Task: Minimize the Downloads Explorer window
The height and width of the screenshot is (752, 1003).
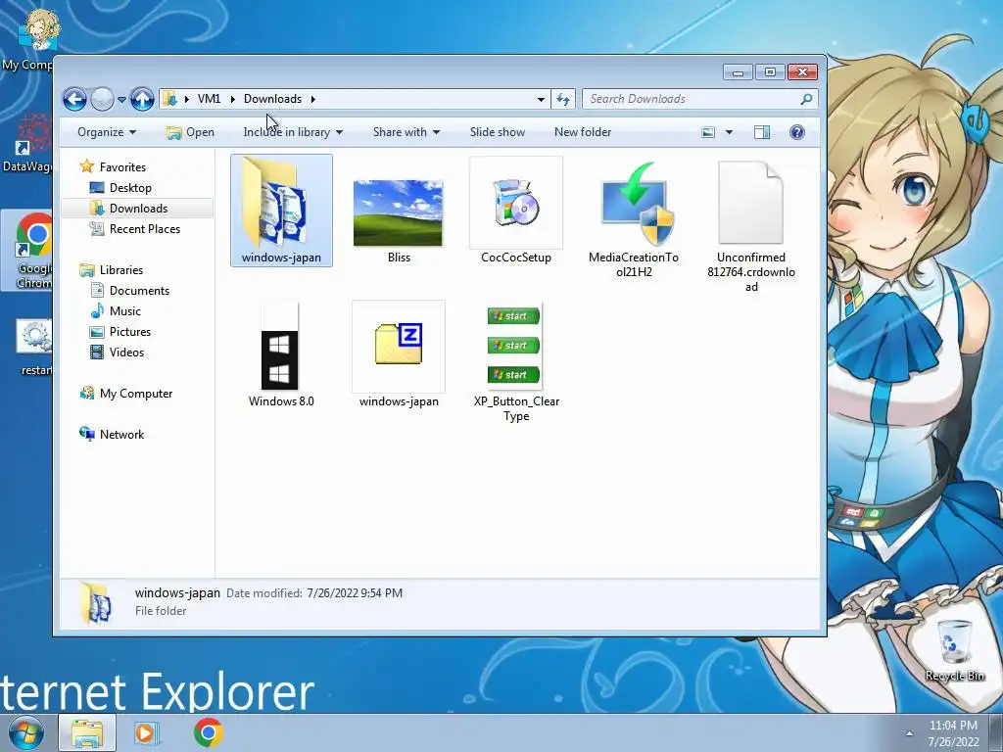Action: (738, 72)
